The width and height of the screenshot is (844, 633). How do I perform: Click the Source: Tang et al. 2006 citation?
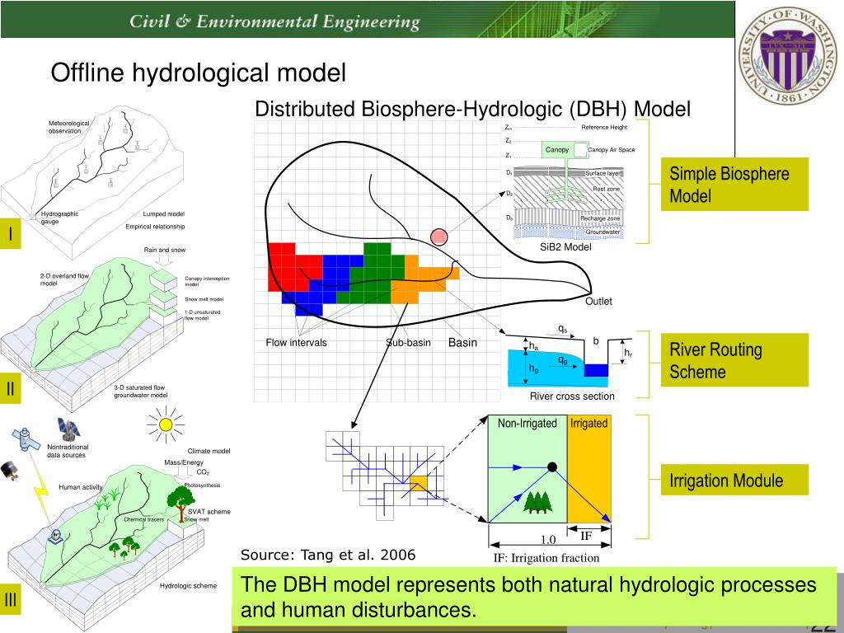328,555
